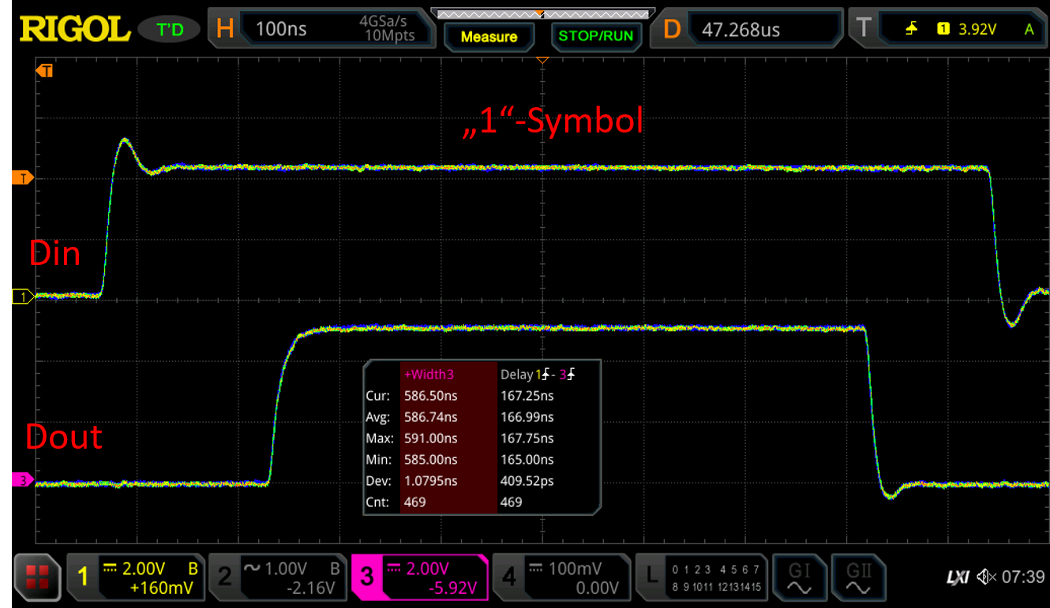
Task: Click the waveform memory position bar
Action: [542, 13]
